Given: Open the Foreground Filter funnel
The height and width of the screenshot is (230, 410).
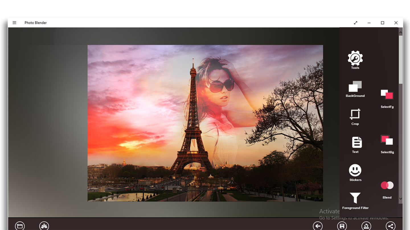Looking at the screenshot, I should click(x=355, y=198).
